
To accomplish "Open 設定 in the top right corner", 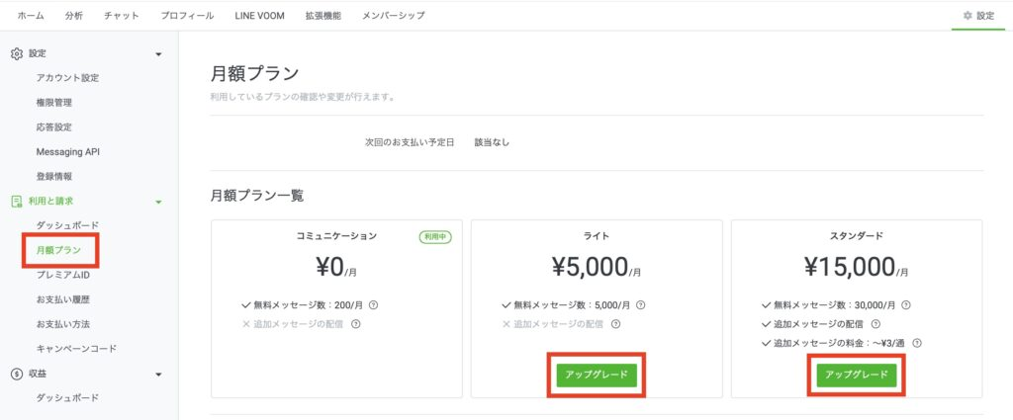I will point(978,16).
